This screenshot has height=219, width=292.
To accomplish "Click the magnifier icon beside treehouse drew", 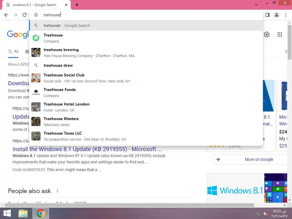I will pyautogui.click(x=36, y=65).
